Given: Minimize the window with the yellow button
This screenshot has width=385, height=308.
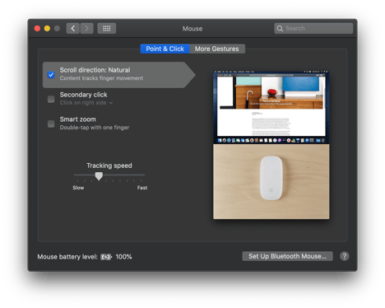Looking at the screenshot, I should [x=47, y=28].
